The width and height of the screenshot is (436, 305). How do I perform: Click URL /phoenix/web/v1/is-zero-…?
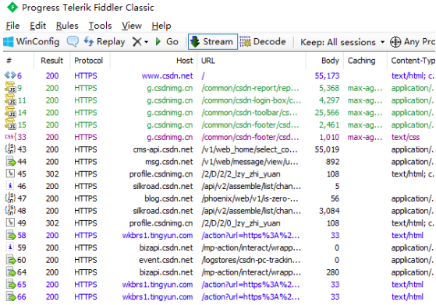[250, 198]
